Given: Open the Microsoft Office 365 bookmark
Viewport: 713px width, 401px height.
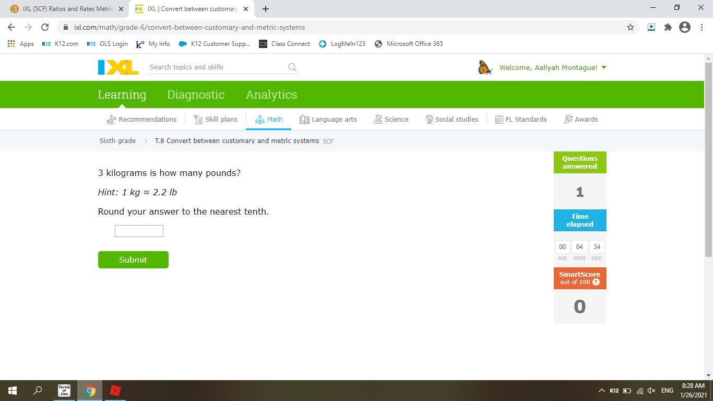Looking at the screenshot, I should pyautogui.click(x=409, y=44).
